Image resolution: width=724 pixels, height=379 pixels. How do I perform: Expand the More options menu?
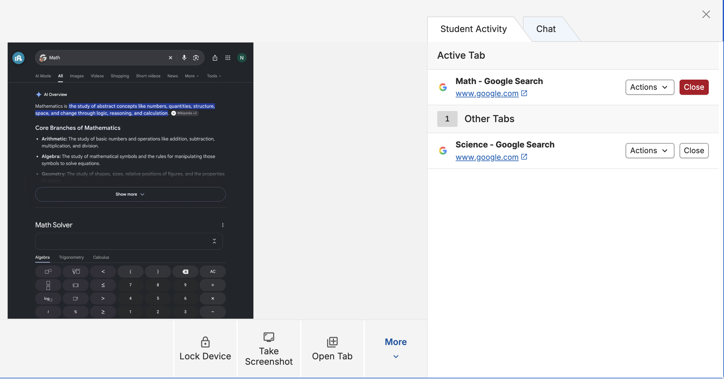[x=396, y=349]
